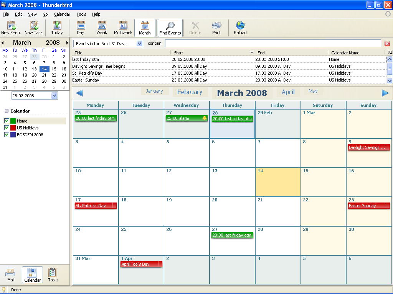Open the Tasks mode
The image size is (393, 294).
point(53,275)
